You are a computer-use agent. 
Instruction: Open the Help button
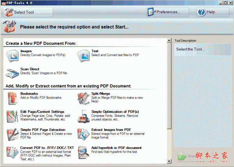coord(213,12)
